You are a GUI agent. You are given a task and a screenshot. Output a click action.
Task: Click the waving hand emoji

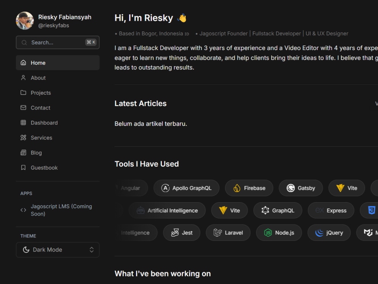pos(182,18)
